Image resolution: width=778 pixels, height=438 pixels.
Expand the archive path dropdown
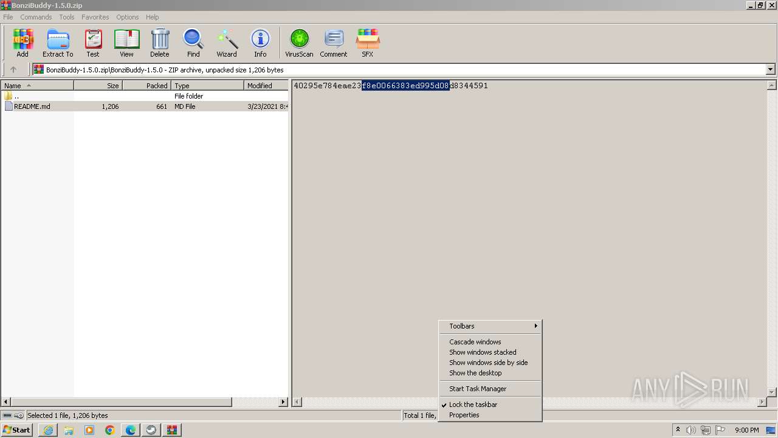click(770, 69)
